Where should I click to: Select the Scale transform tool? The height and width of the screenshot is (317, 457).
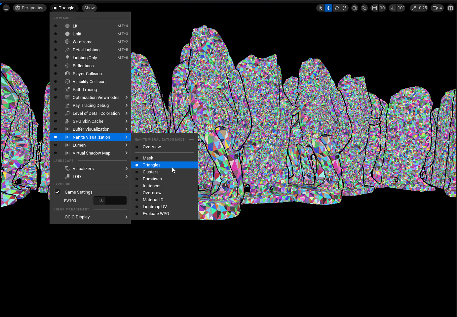(345, 8)
